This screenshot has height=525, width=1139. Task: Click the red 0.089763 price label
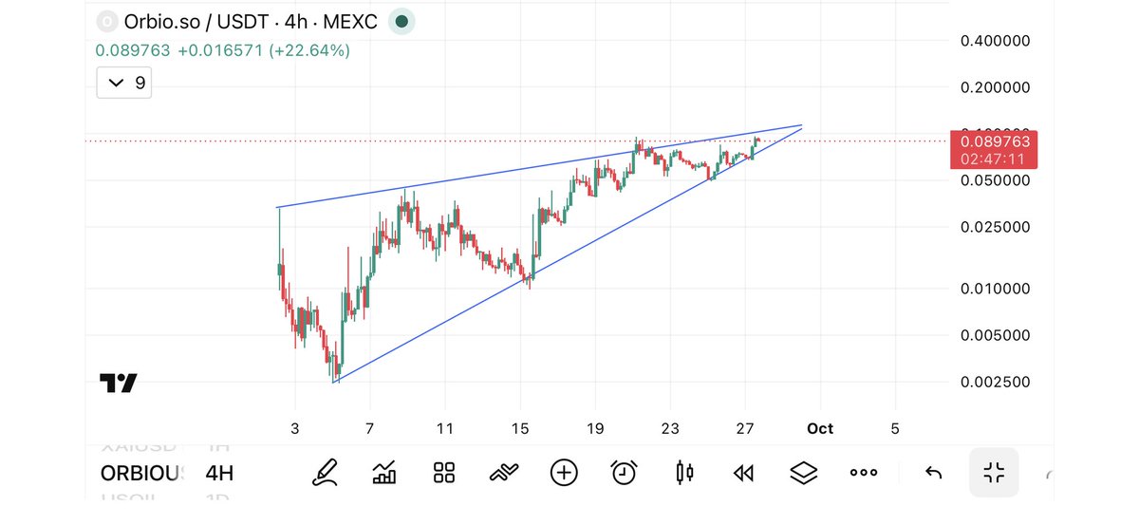click(992, 150)
